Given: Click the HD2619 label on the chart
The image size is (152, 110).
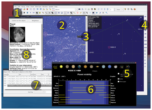Looking at the screenshot, I should point(80,36).
